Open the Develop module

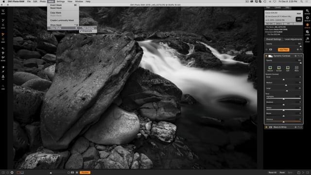pyautogui.click(x=307, y=18)
